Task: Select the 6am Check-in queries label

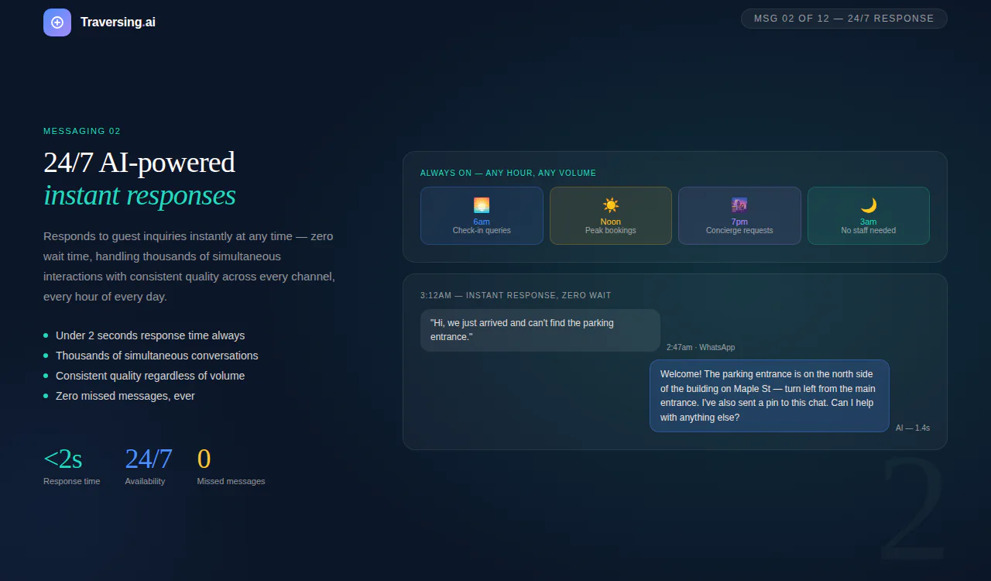Action: (x=482, y=226)
